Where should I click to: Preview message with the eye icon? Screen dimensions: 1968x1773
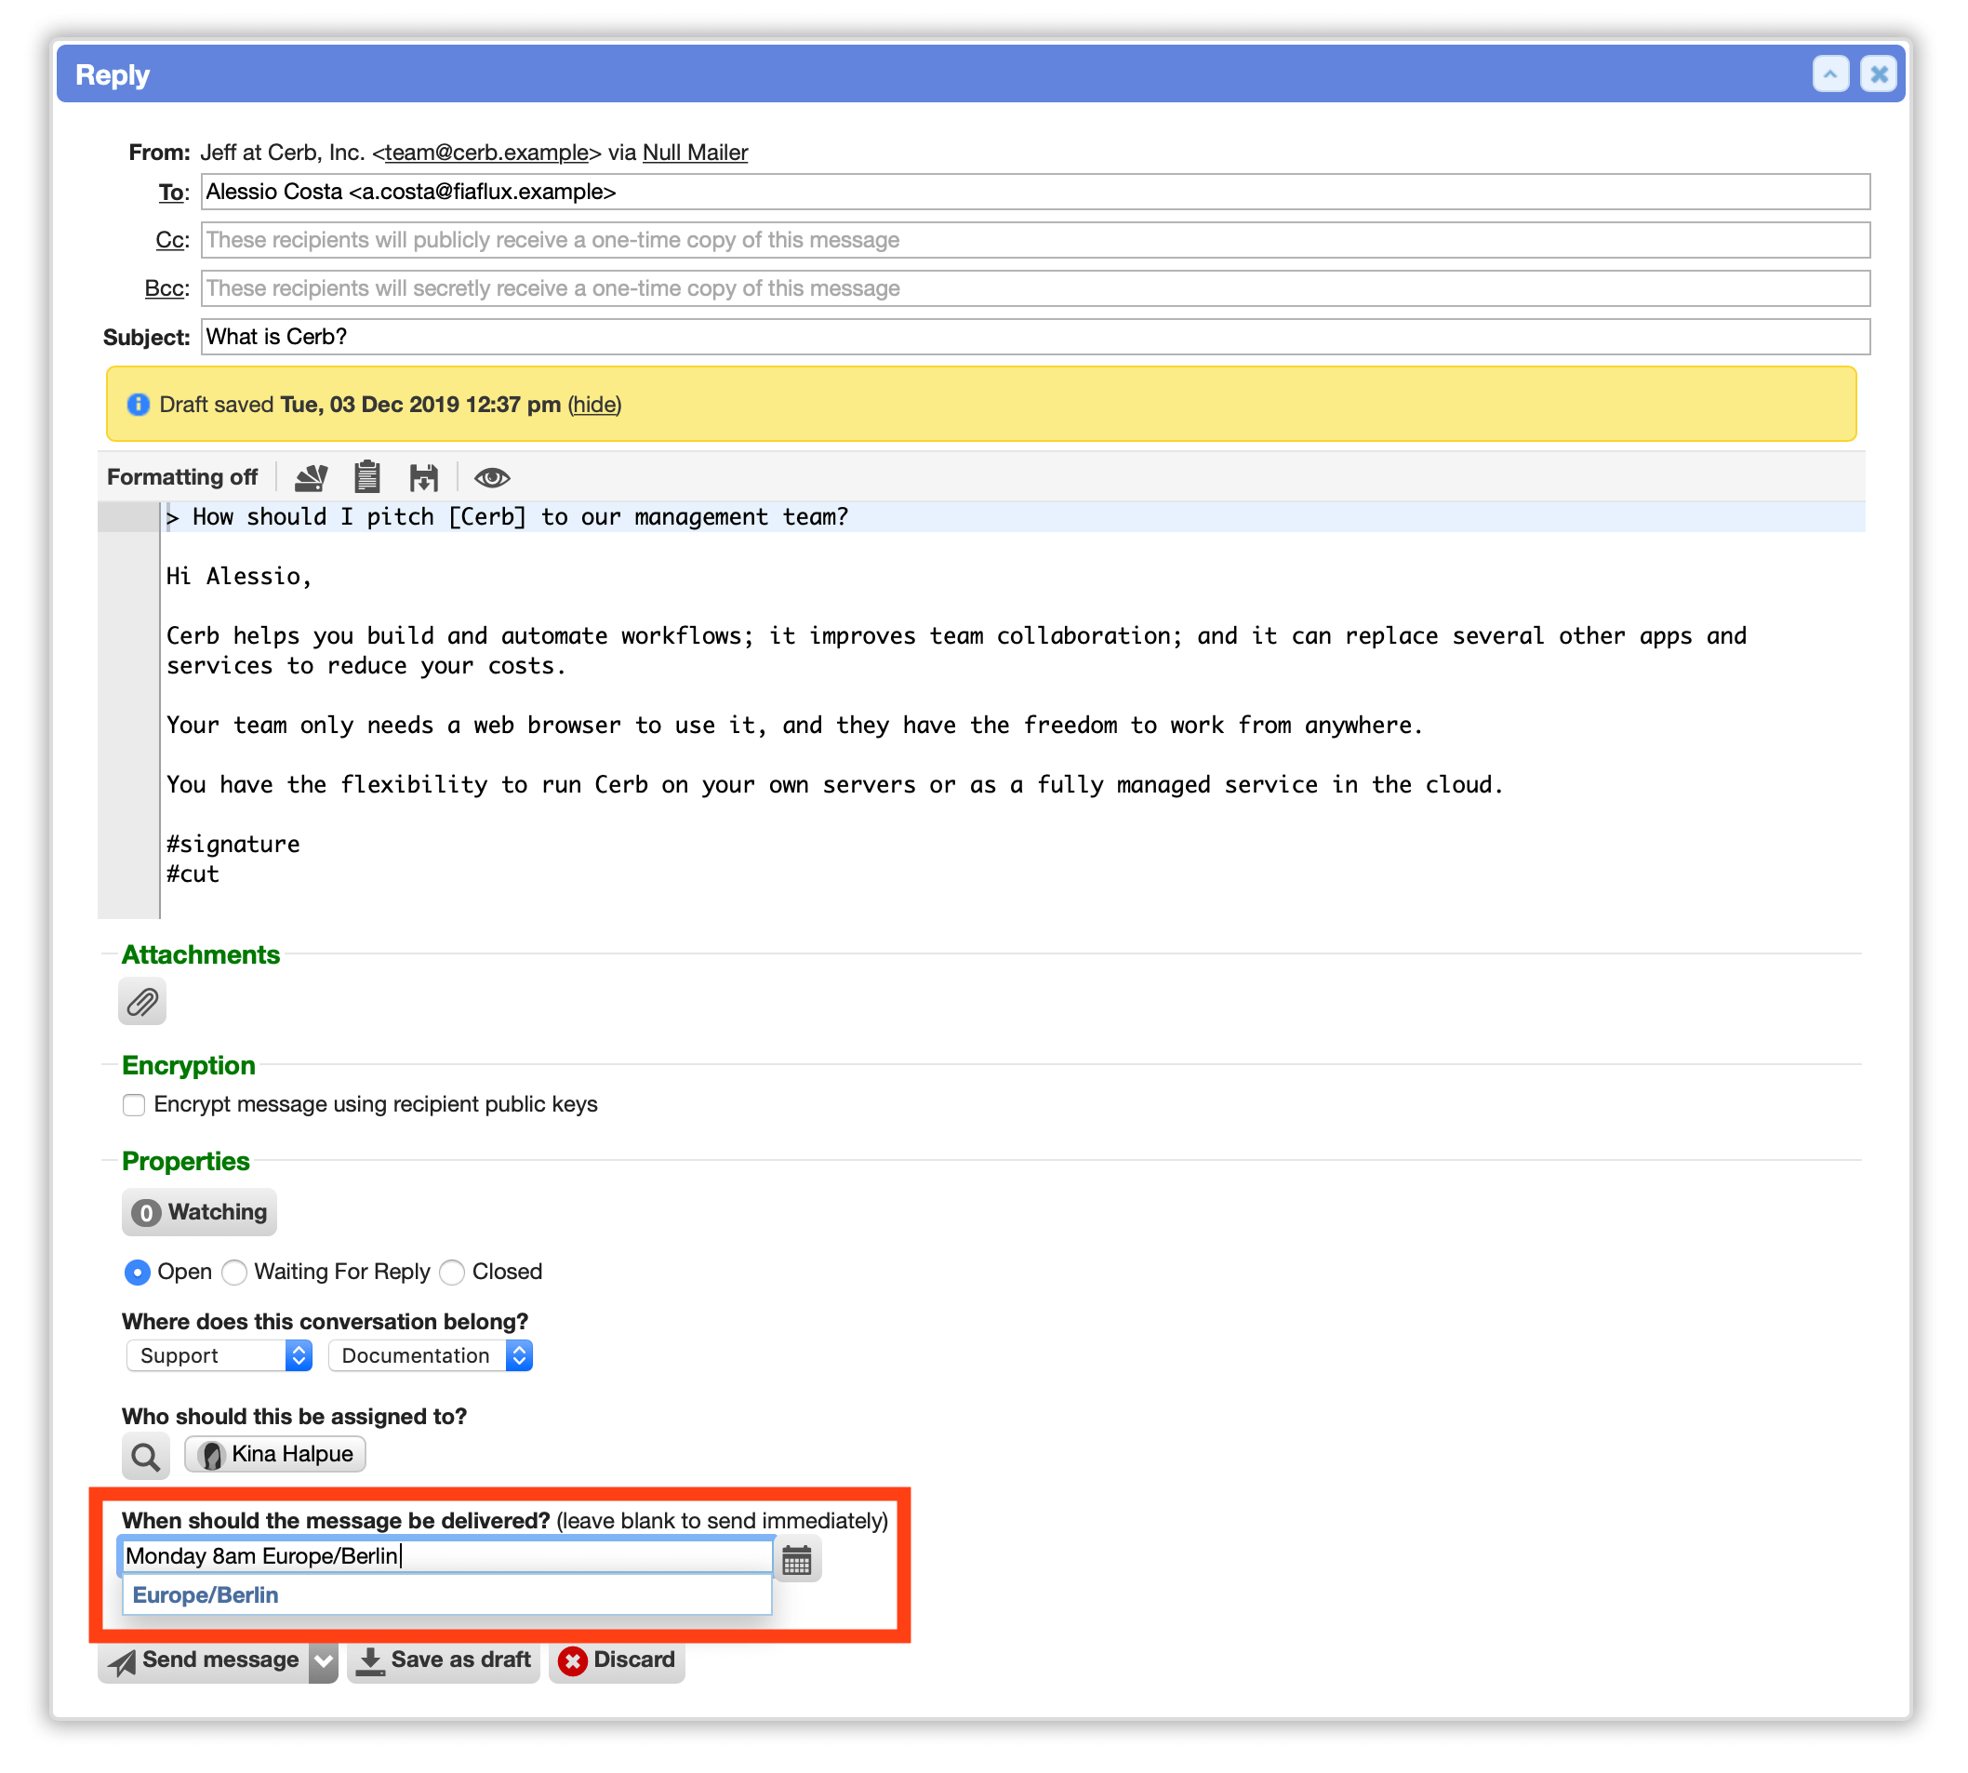tap(492, 477)
